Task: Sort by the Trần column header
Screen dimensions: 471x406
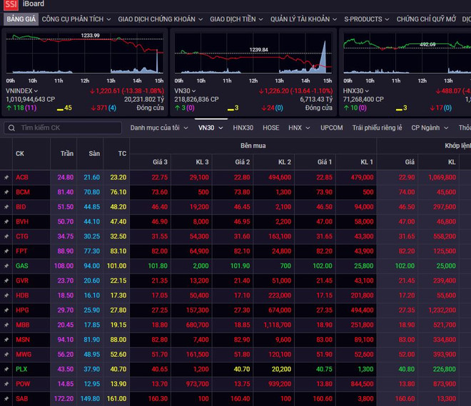Action: click(67, 154)
